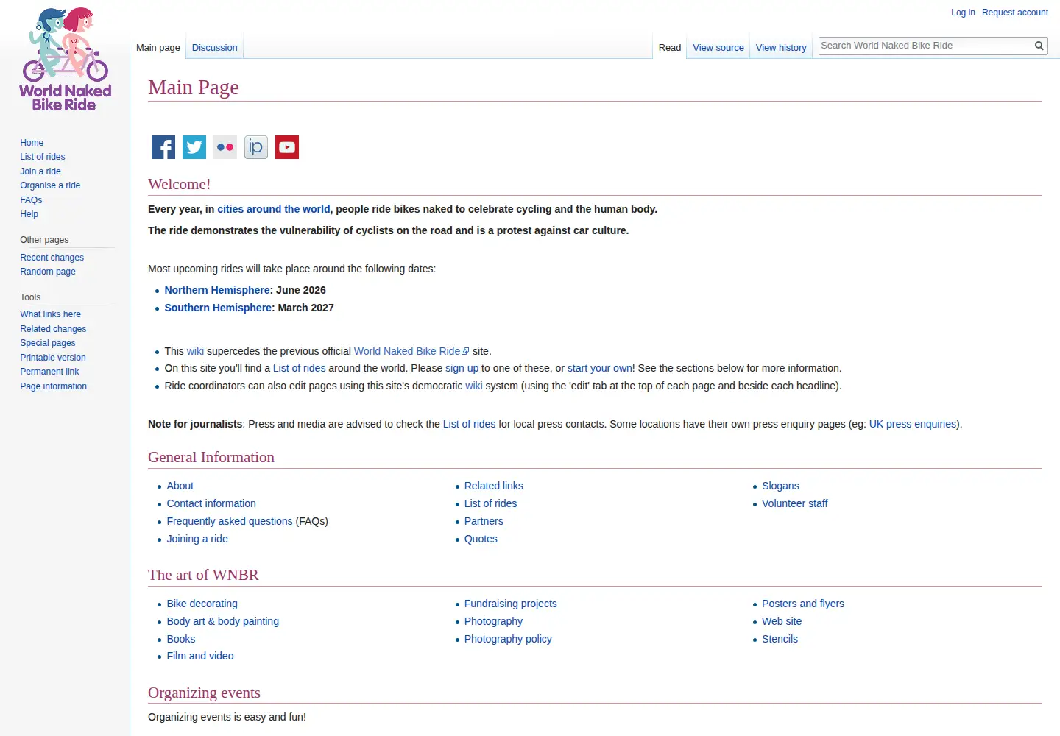Open Organise a ride in sidebar
1060x736 pixels.
(x=50, y=185)
